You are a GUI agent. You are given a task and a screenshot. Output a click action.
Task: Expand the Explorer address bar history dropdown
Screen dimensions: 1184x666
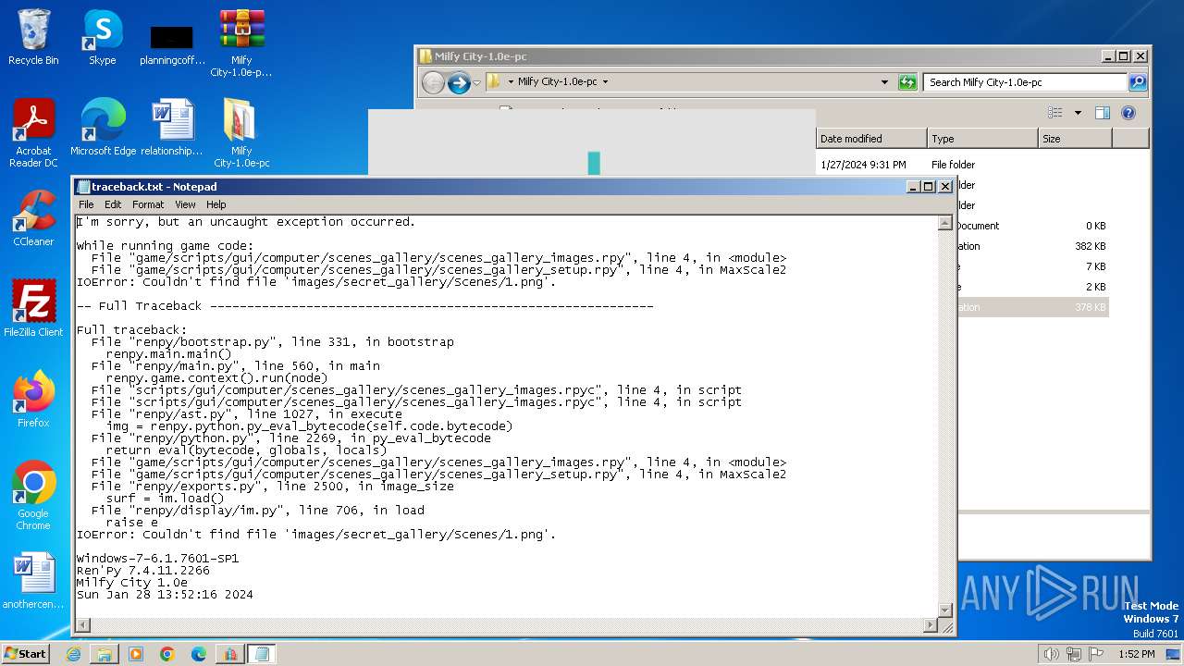pos(885,82)
